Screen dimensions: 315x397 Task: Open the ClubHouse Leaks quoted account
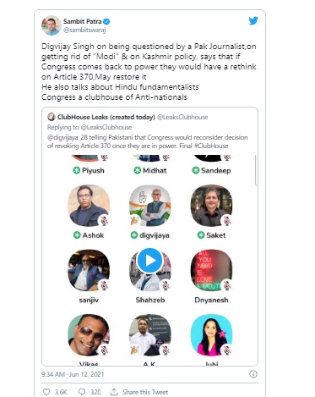(106, 117)
